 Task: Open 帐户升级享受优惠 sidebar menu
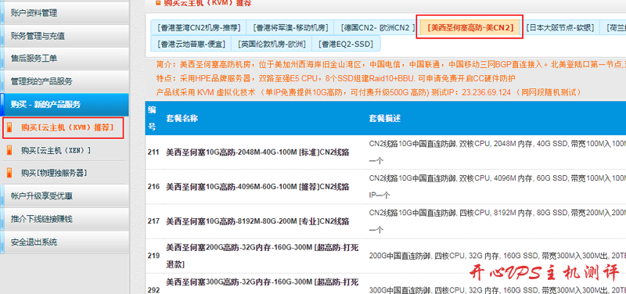point(65,195)
